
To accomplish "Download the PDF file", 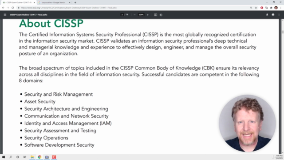I will 267,15.
